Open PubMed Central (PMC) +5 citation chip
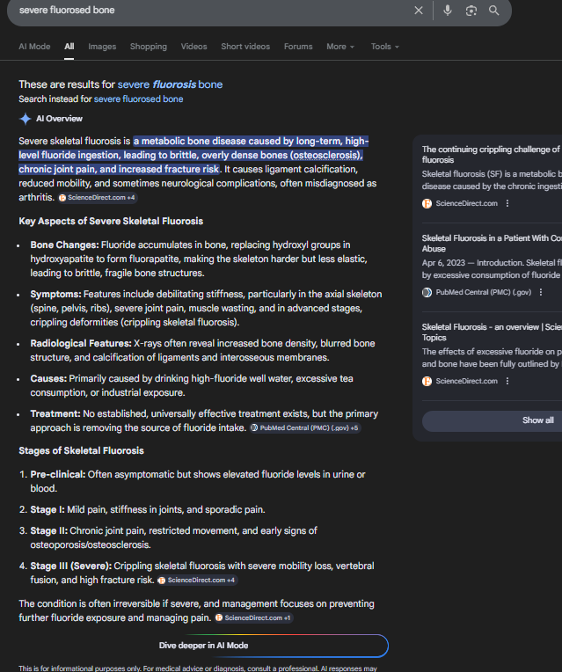Image resolution: width=562 pixels, height=672 pixels. tap(305, 427)
